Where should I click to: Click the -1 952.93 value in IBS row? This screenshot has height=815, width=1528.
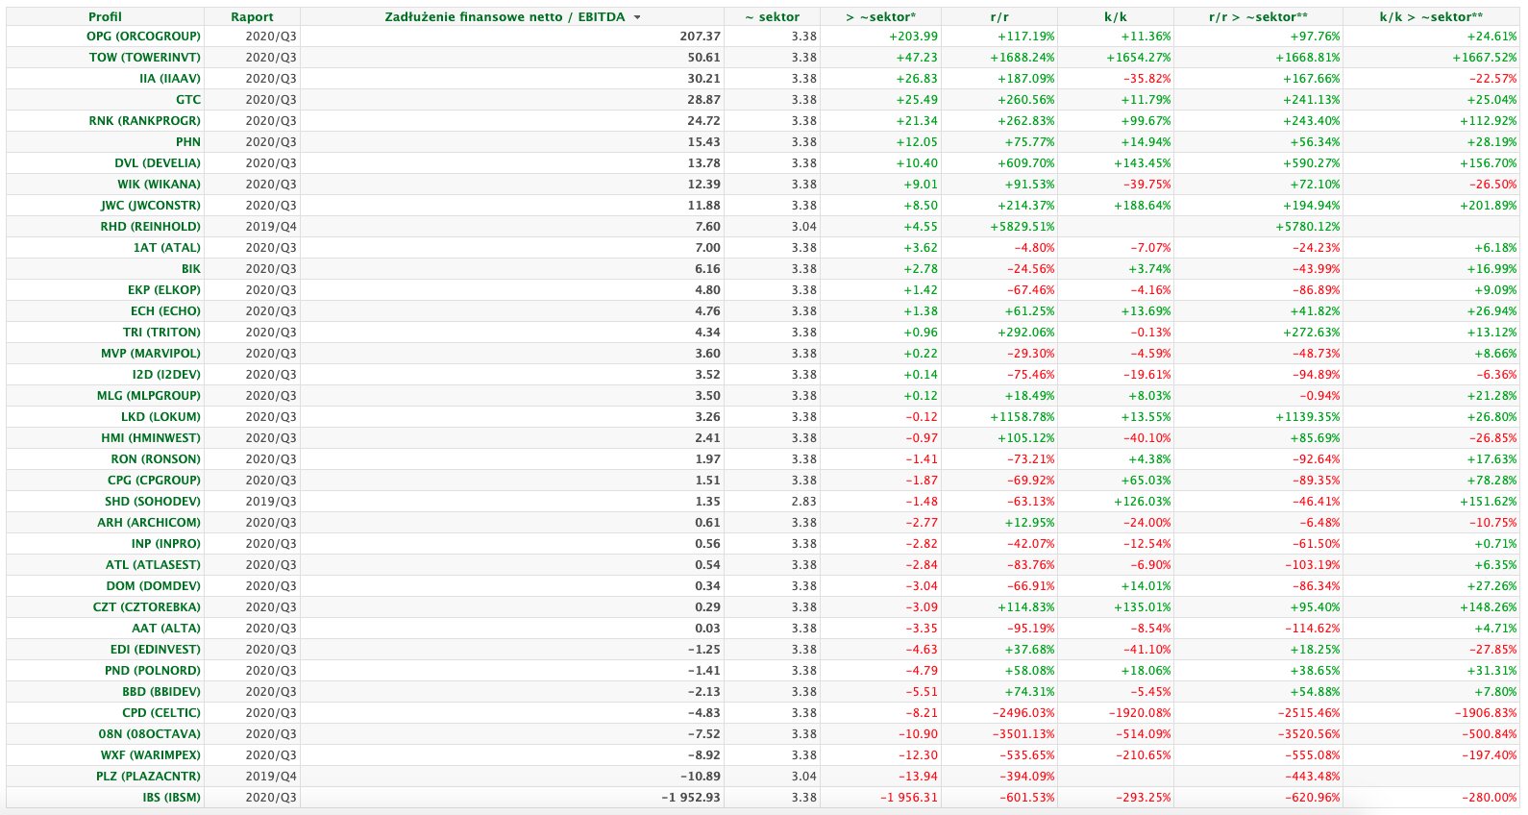pos(691,797)
